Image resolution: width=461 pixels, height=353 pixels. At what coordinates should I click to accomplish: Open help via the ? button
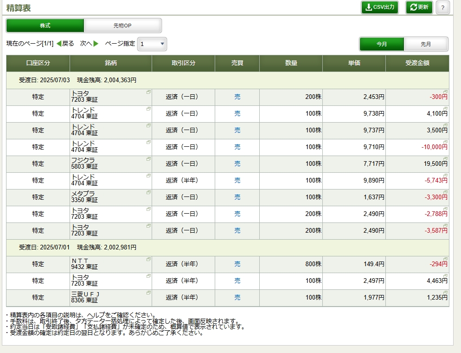(443, 7)
